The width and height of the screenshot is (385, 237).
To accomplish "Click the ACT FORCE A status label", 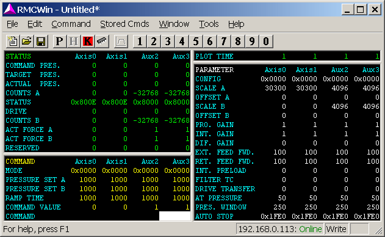I will tap(29, 129).
